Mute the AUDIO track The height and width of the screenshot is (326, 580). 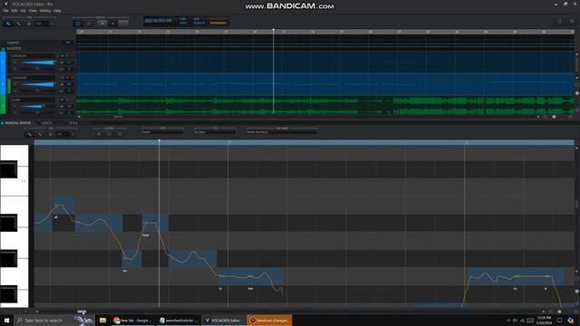63,100
